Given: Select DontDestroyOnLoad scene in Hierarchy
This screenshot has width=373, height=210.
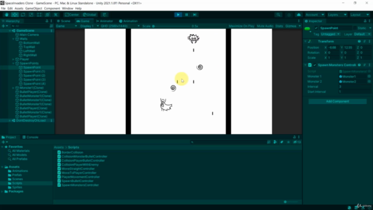Looking at the screenshot, I should coord(30,121).
